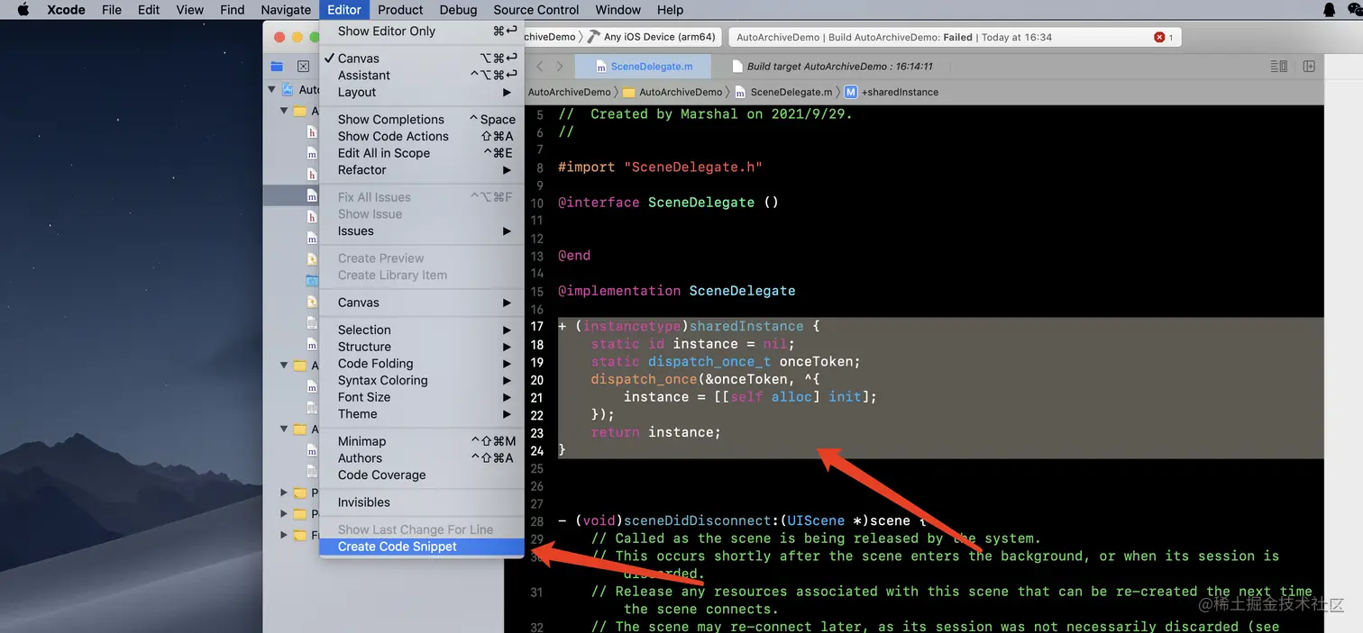The image size is (1363, 633).
Task: Open the Debug menu
Action: (x=458, y=10)
